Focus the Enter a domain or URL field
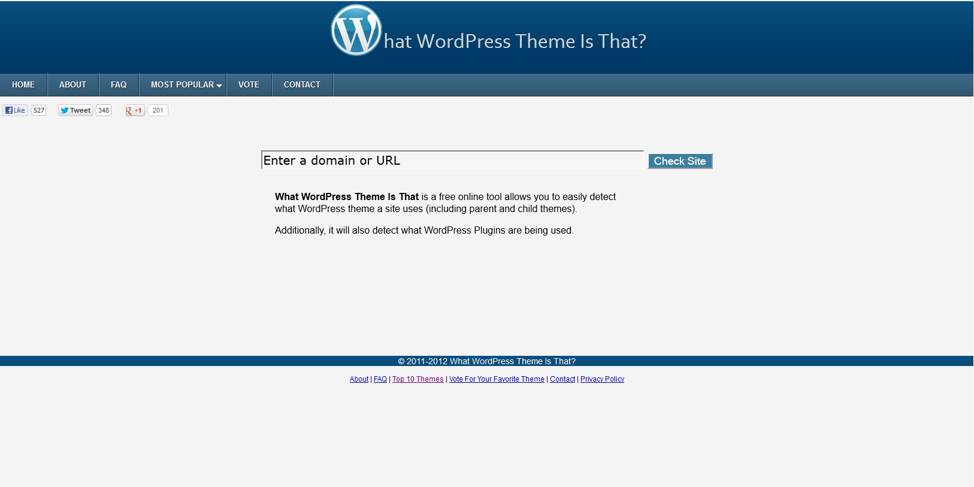 (x=453, y=160)
